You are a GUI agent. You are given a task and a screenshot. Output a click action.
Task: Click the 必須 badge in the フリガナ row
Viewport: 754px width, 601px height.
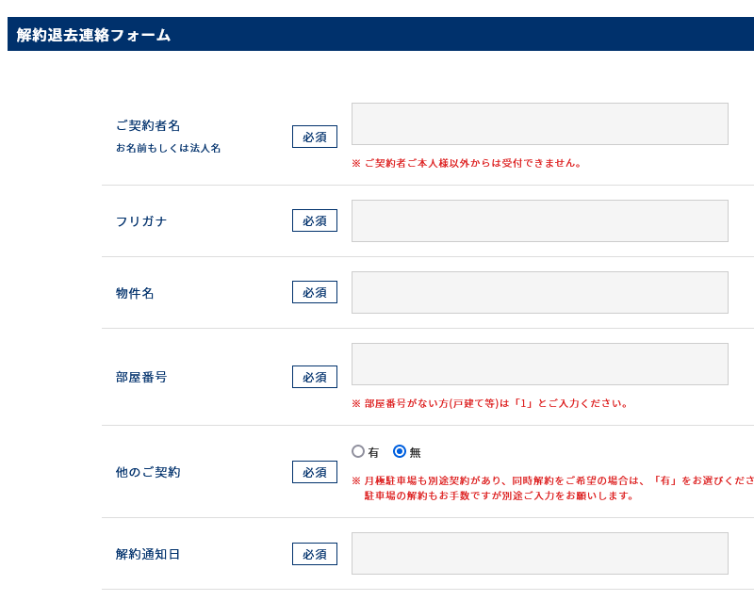coord(314,220)
